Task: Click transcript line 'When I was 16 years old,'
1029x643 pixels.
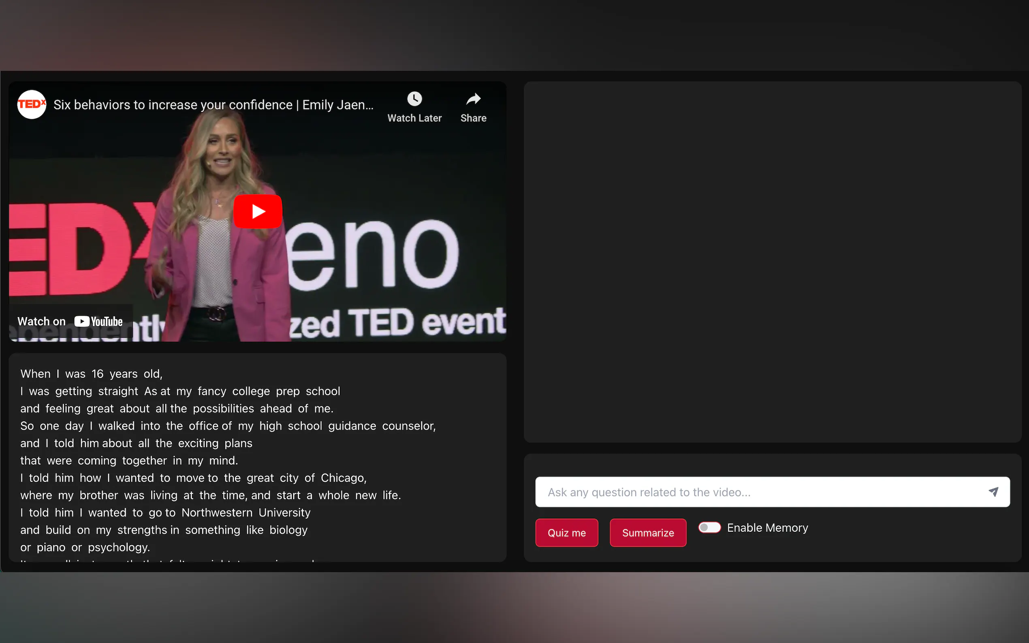Action: (x=92, y=374)
